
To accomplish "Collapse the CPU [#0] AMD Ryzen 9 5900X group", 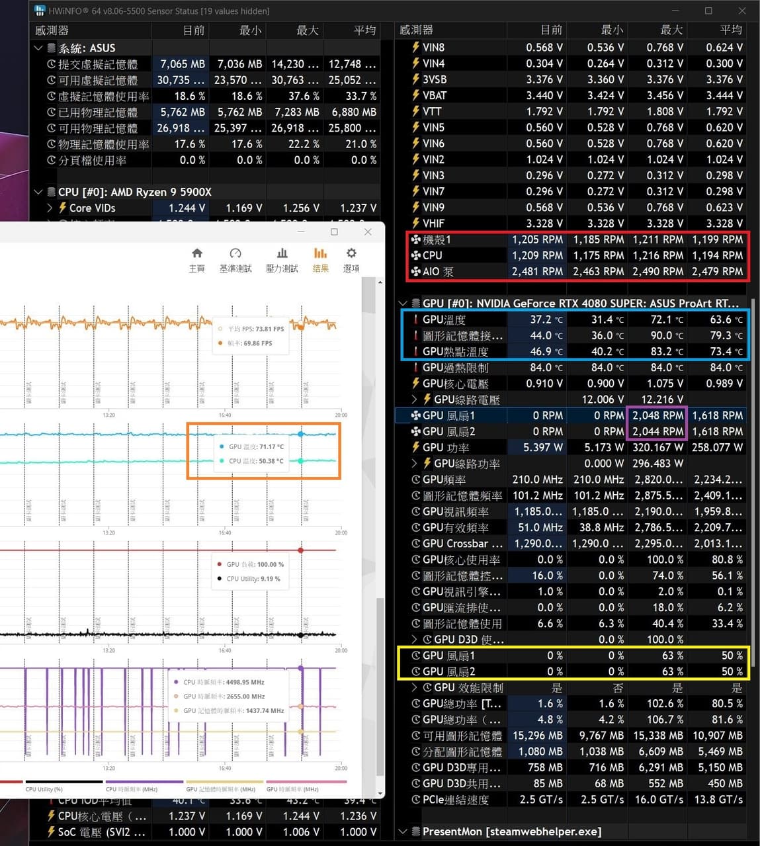I will click(x=38, y=192).
